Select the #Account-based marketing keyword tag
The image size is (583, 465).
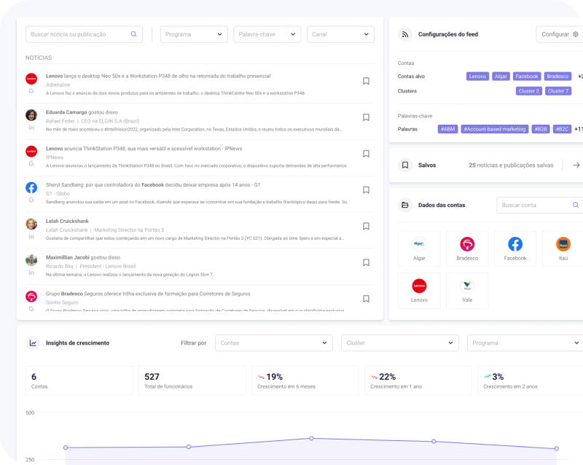click(x=495, y=129)
